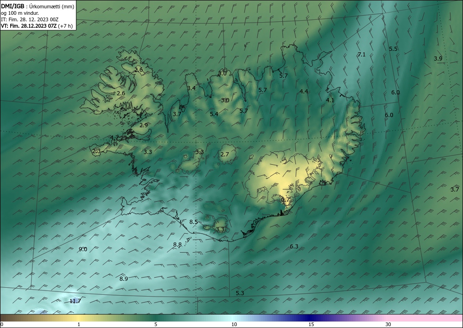Image resolution: width=463 pixels, height=328 pixels.
Task: Click the 8.9 value over the ocean
Action: tap(124, 279)
